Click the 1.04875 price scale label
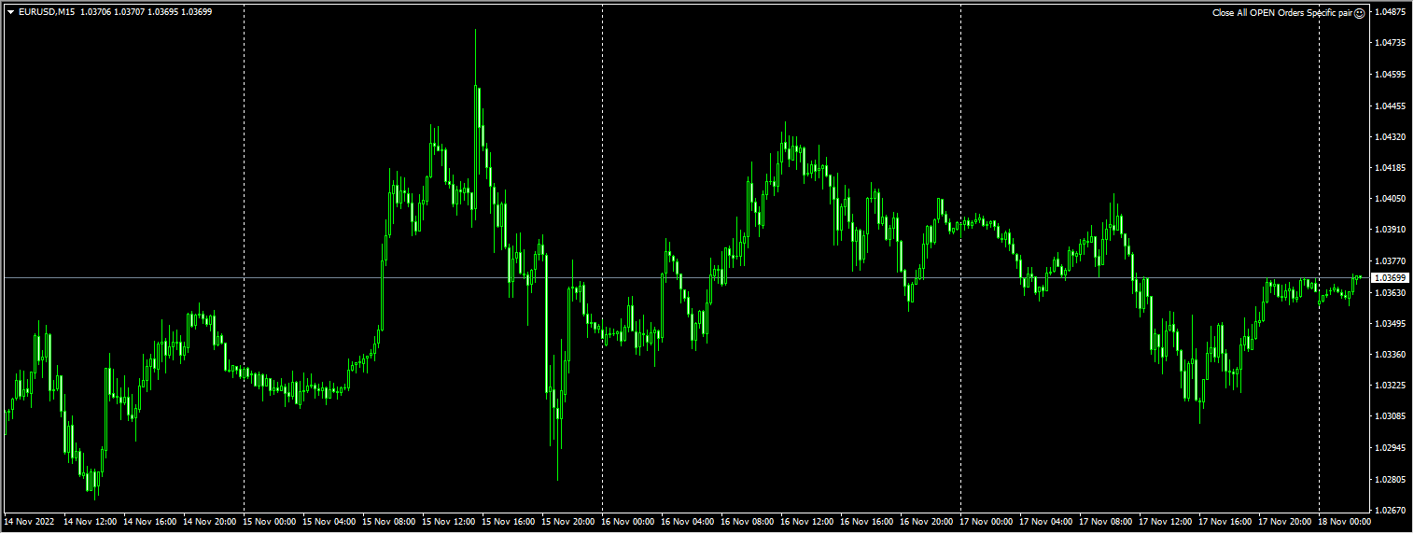Viewport: 1414px width, 534px height. point(1392,12)
